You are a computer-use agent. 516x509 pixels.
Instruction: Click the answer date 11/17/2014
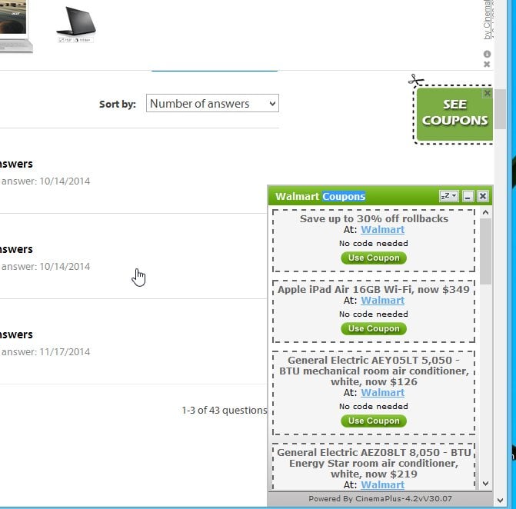[x=65, y=351]
